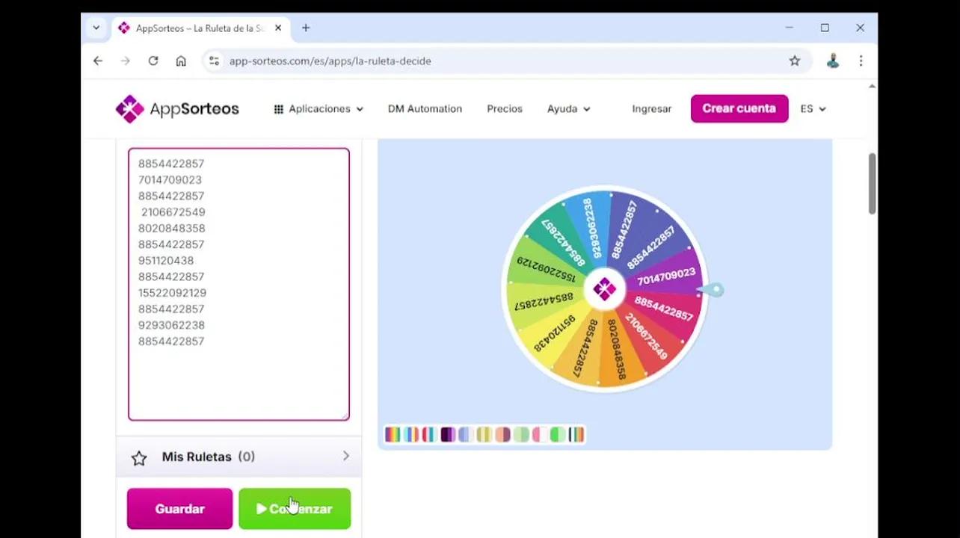The width and height of the screenshot is (960, 538).
Task: Expand the Ayuda menu
Action: (568, 109)
